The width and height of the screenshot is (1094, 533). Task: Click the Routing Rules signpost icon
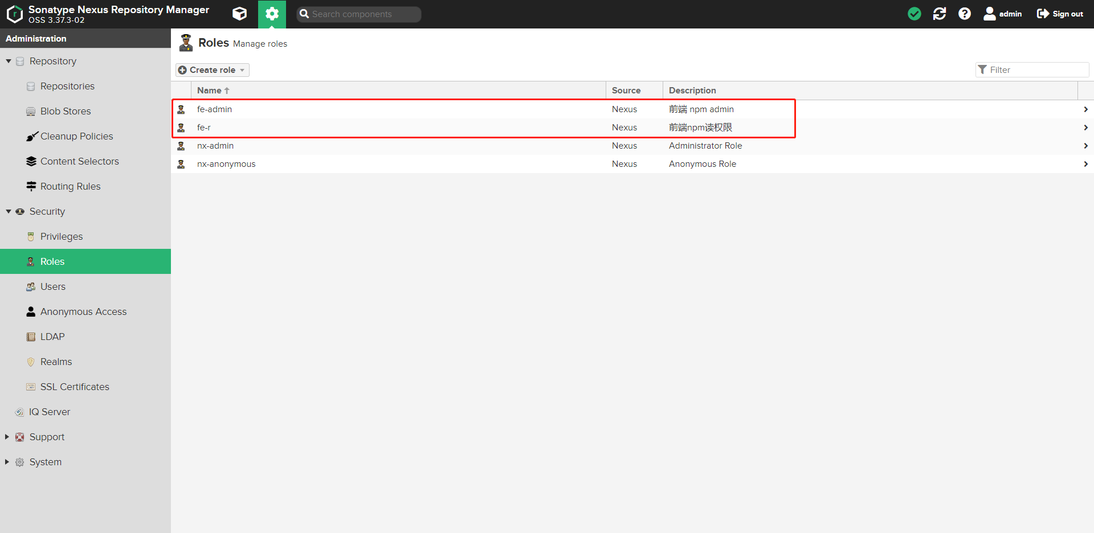31,186
